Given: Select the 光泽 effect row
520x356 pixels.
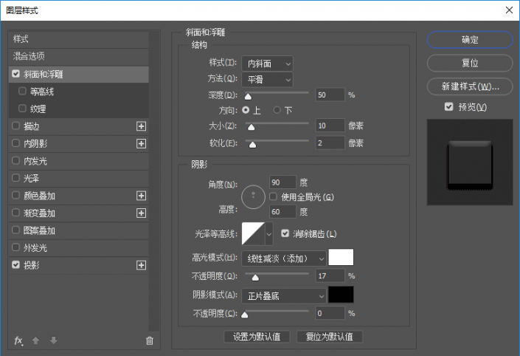Looking at the screenshot, I should pyautogui.click(x=79, y=178).
